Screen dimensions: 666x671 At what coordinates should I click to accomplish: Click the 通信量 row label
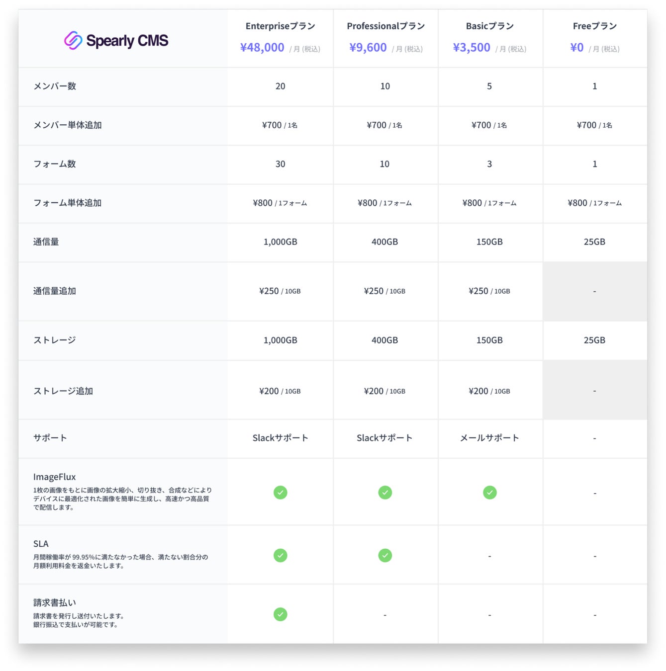(46, 242)
